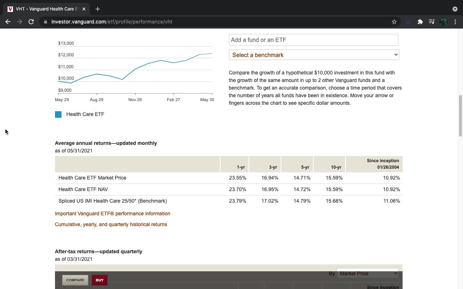Click the 14.71% market price five-year value
The image size is (463, 289).
click(x=302, y=178)
